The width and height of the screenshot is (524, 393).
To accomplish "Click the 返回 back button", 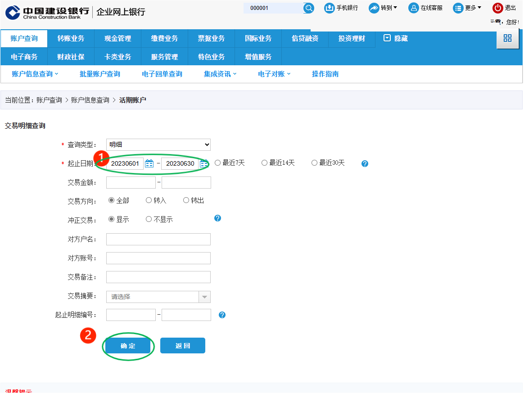I will click(x=183, y=346).
